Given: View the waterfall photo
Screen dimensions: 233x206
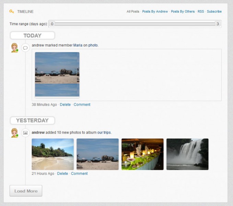Looking at the screenshot, I should coord(187,154).
